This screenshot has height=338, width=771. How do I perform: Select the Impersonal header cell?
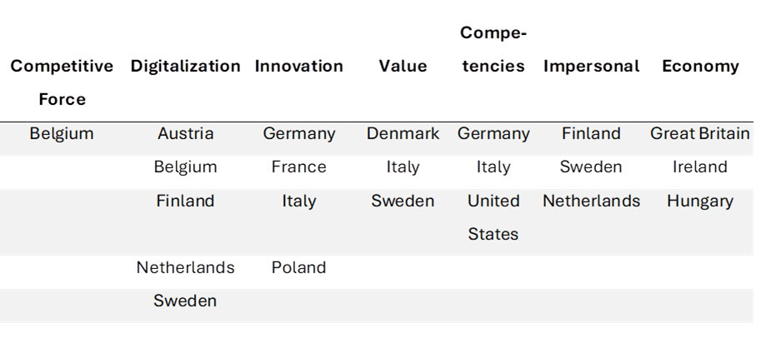coord(591,66)
